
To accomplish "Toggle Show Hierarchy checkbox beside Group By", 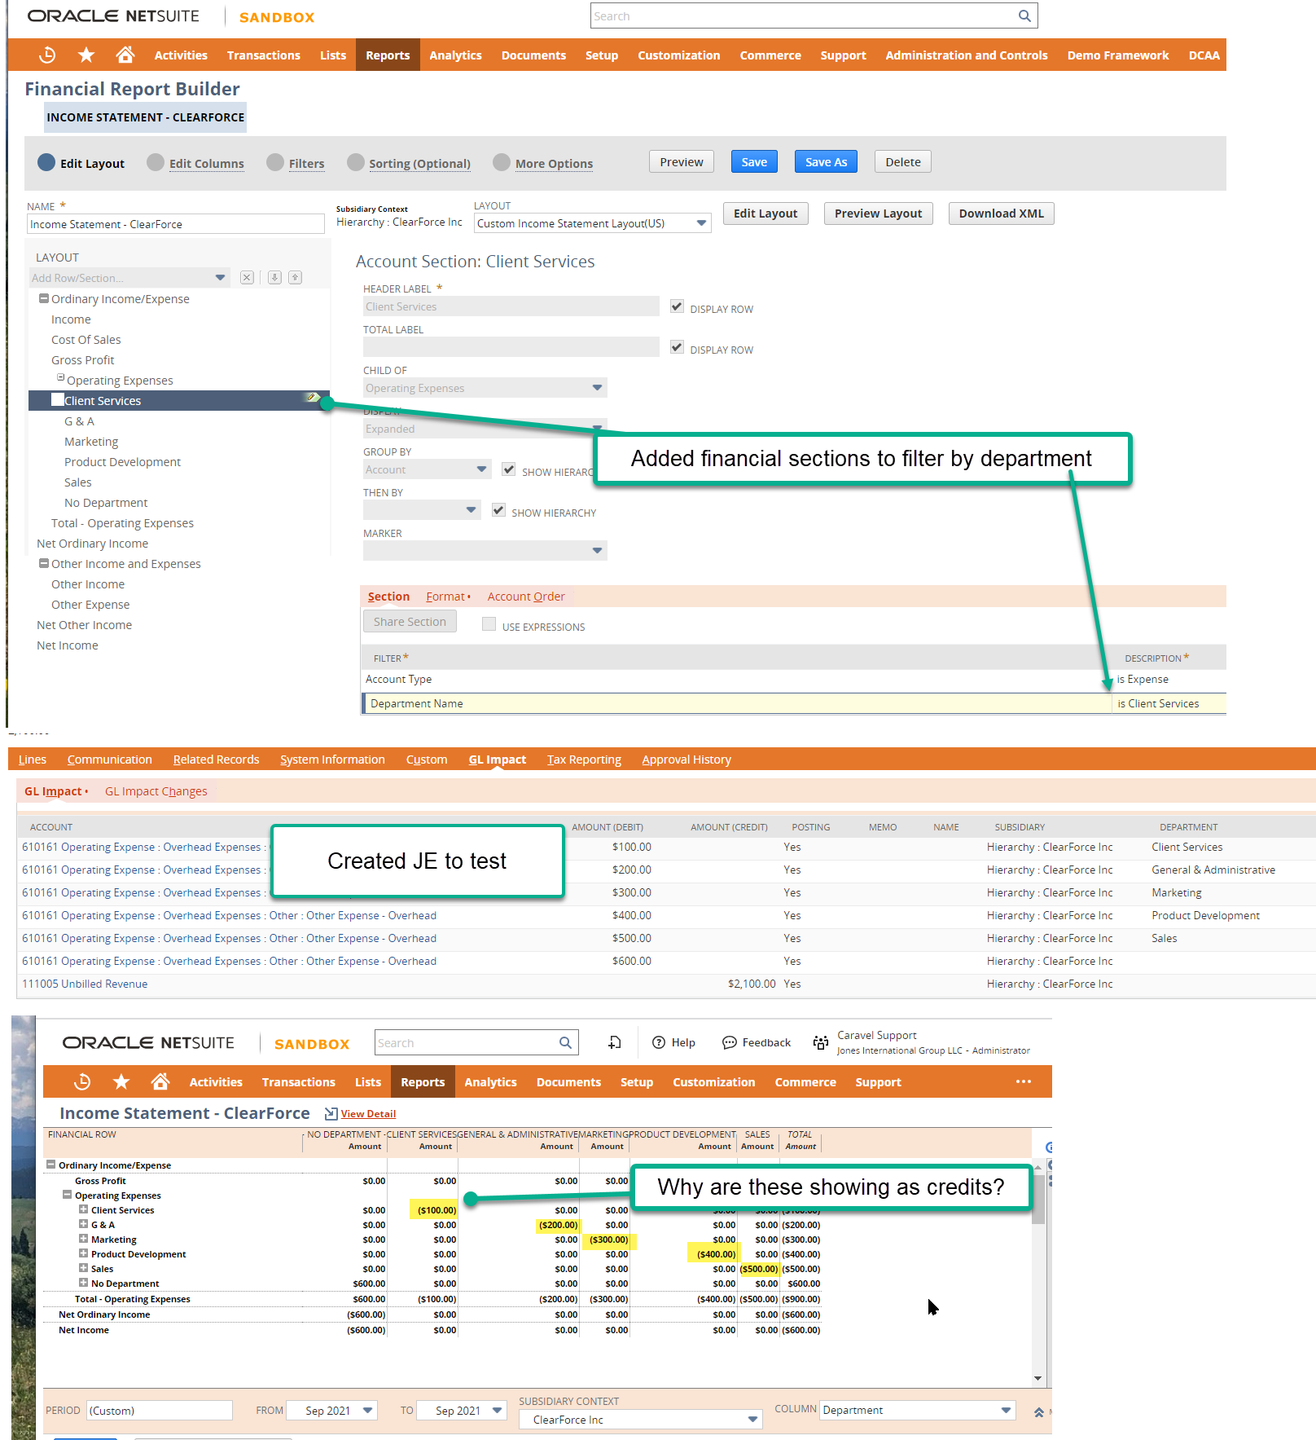I will click(508, 469).
